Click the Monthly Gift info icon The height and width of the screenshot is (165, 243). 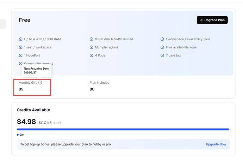[x=40, y=83]
